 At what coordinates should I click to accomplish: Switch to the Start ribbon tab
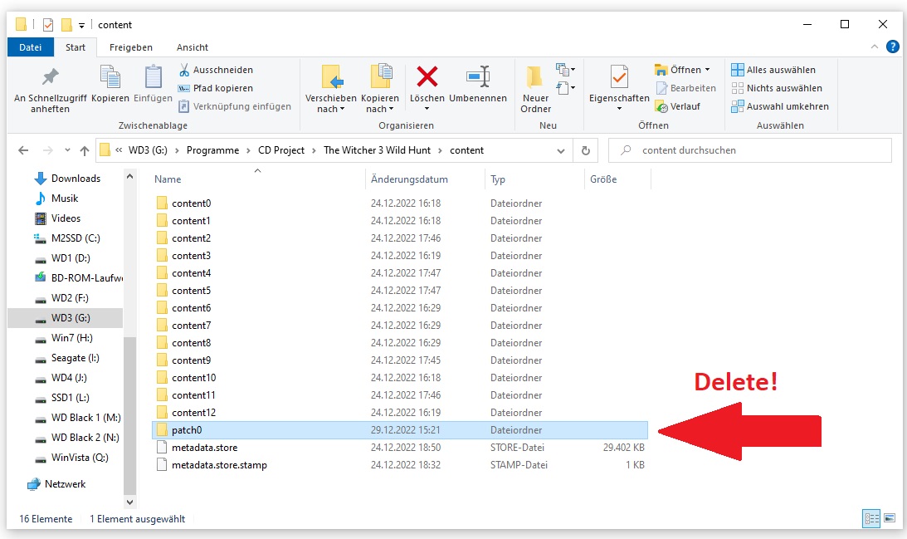tap(76, 47)
